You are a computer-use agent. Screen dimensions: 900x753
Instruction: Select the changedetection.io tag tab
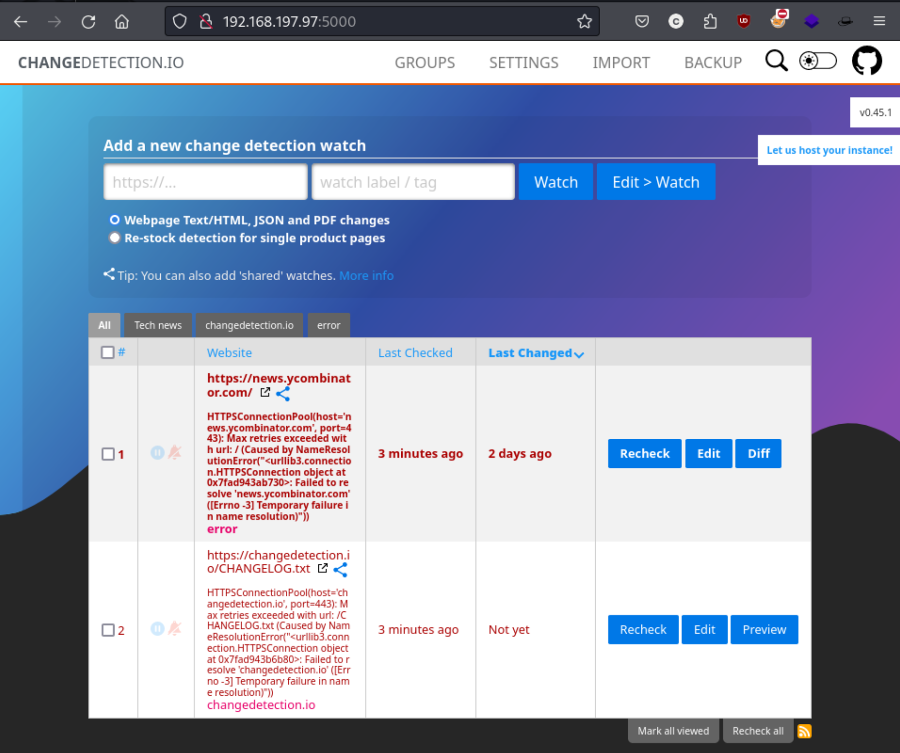[249, 325]
